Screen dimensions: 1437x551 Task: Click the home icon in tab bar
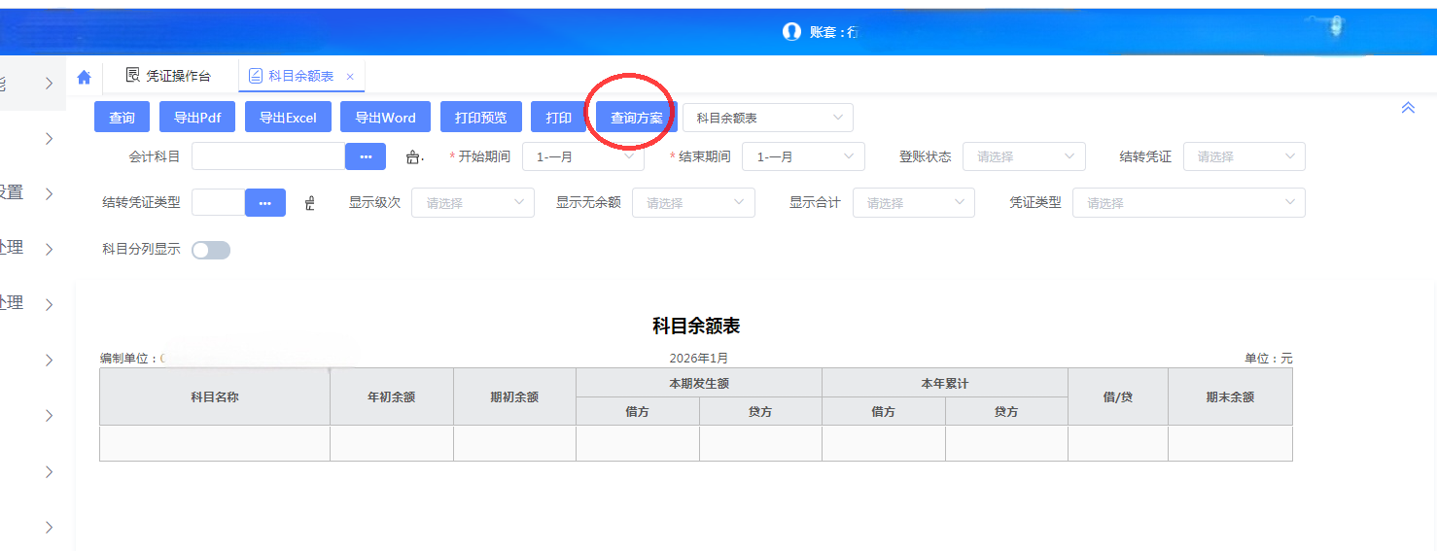(84, 77)
